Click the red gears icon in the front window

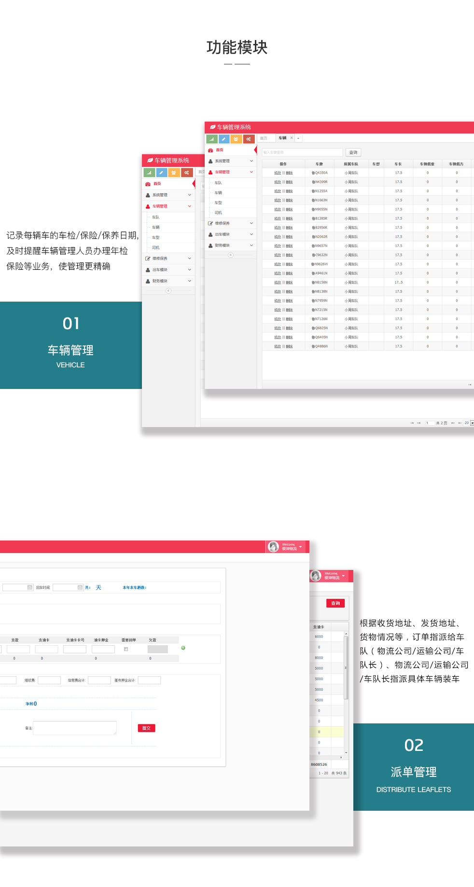249,139
